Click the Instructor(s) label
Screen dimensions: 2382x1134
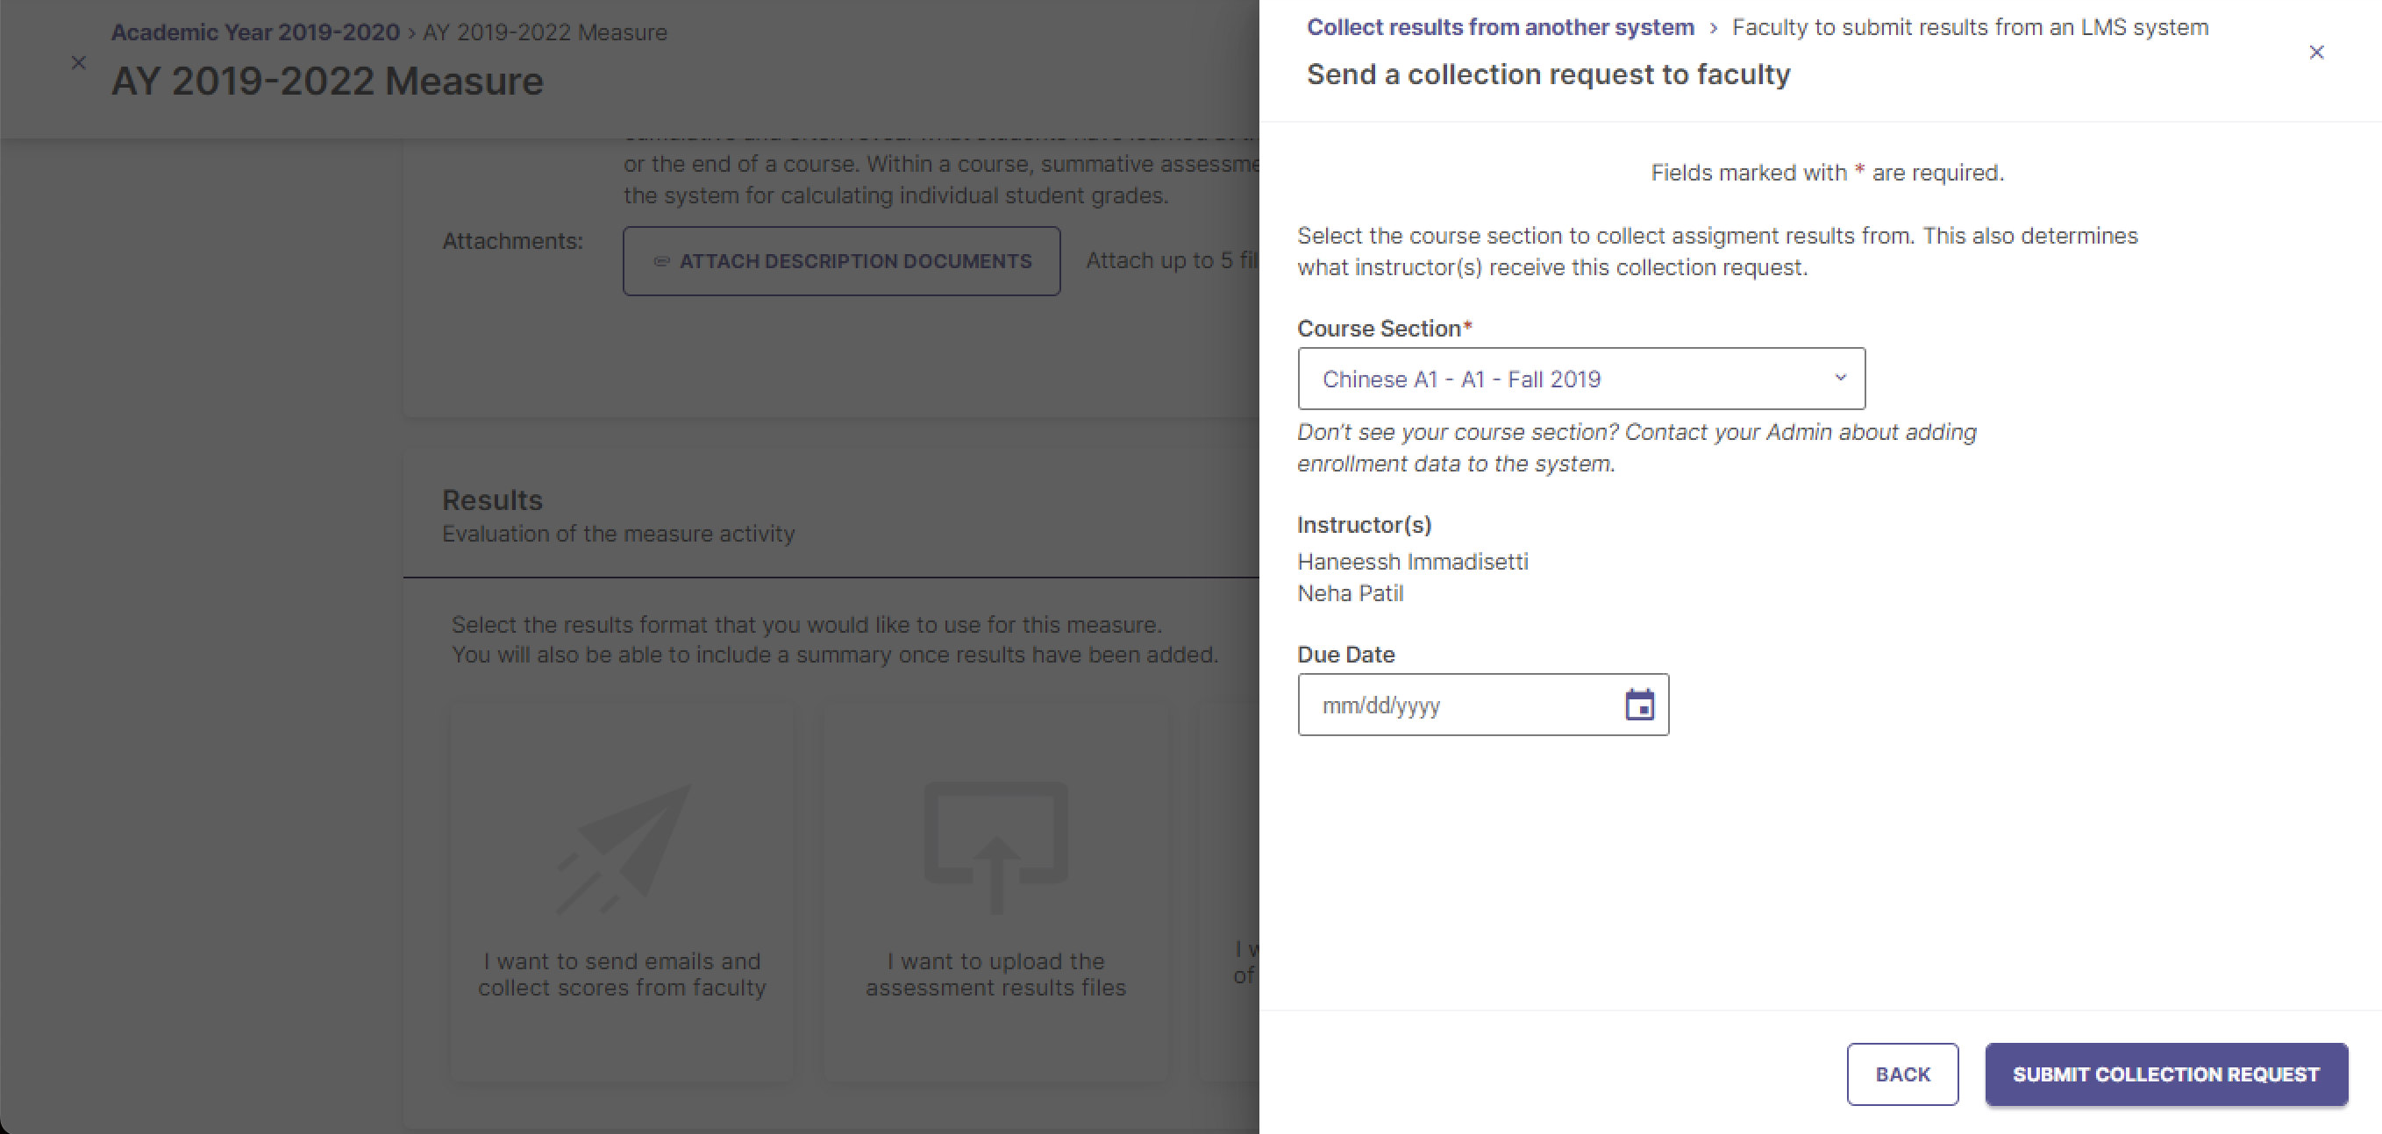click(1364, 525)
